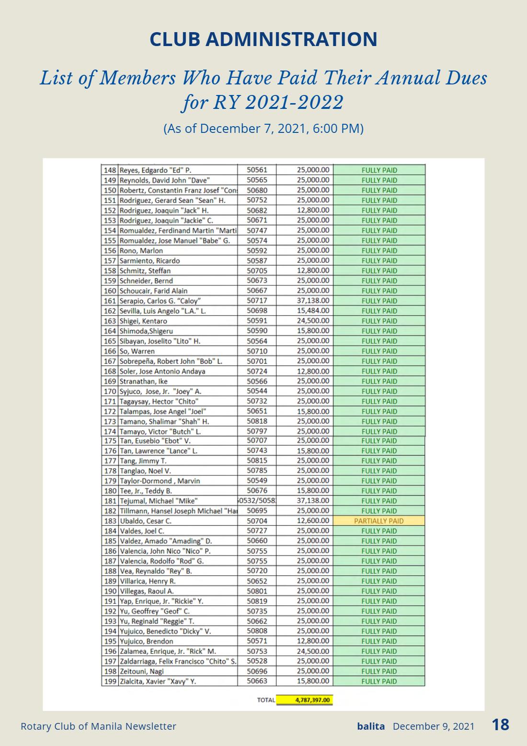Select the December 9, 2021 footer date

434,726
